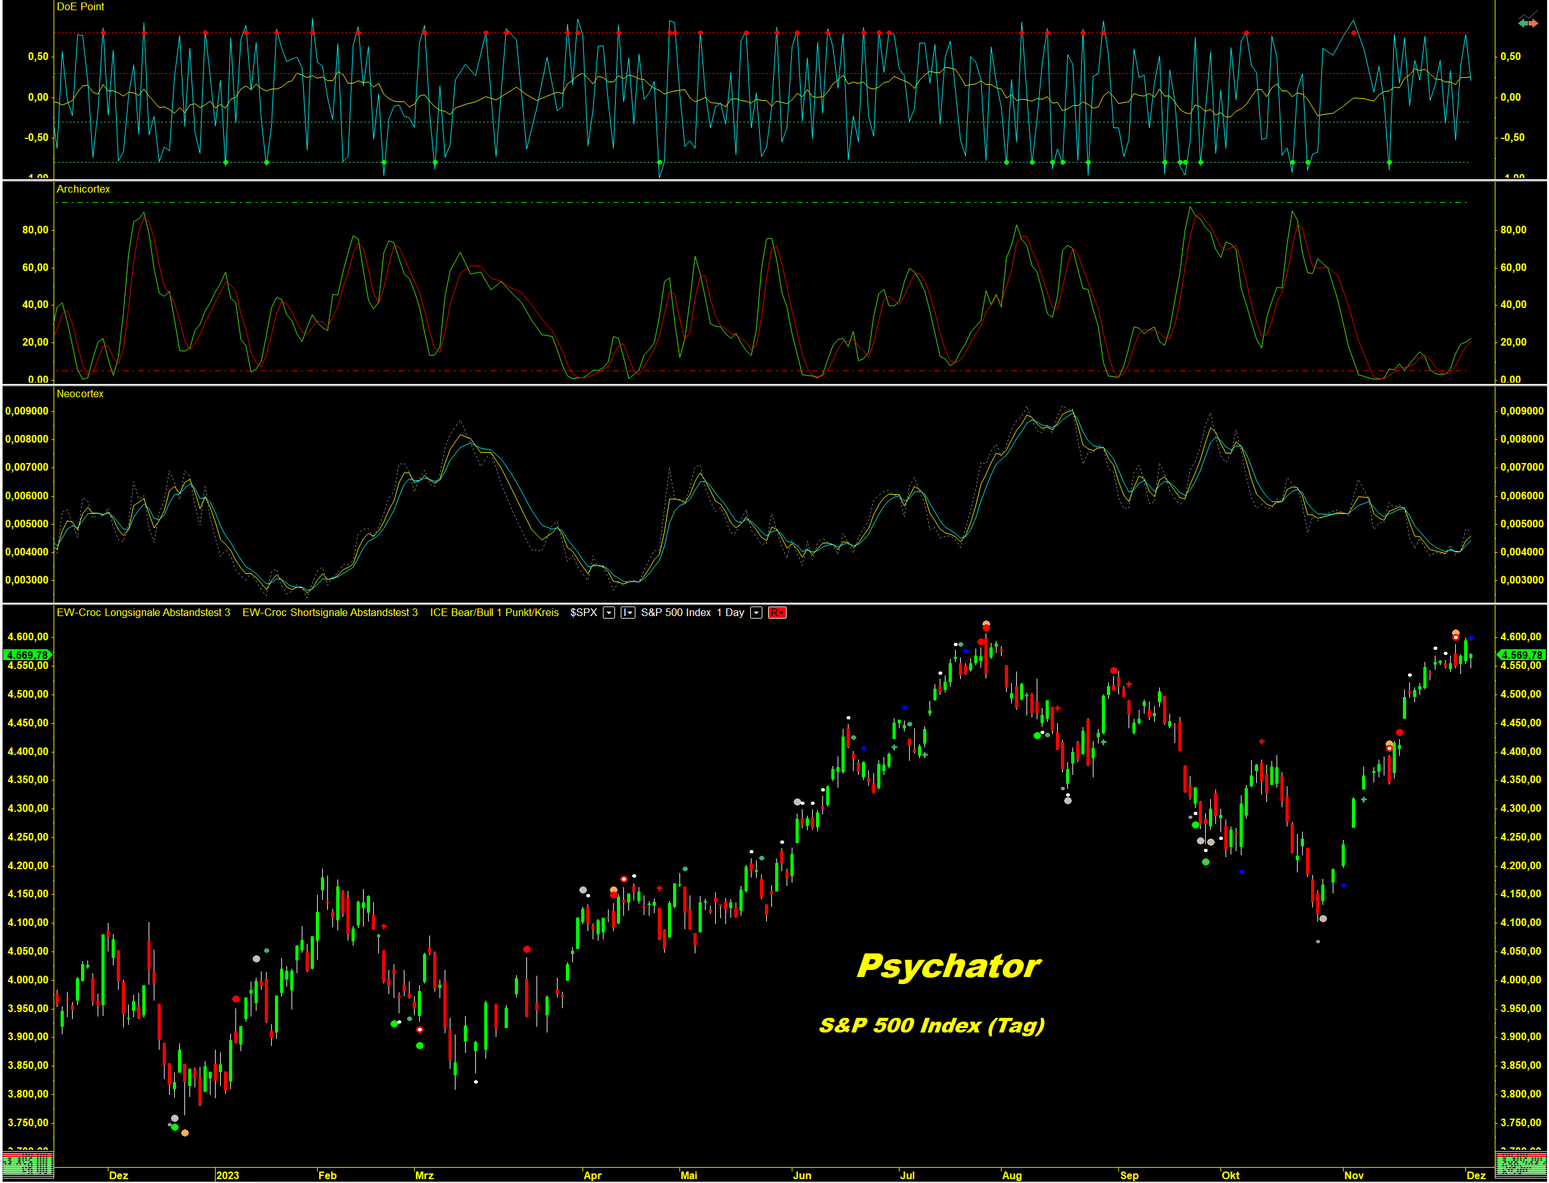Click the current price tag 4.569,78 on left axis
The image size is (1549, 1183).
pyautogui.click(x=27, y=655)
